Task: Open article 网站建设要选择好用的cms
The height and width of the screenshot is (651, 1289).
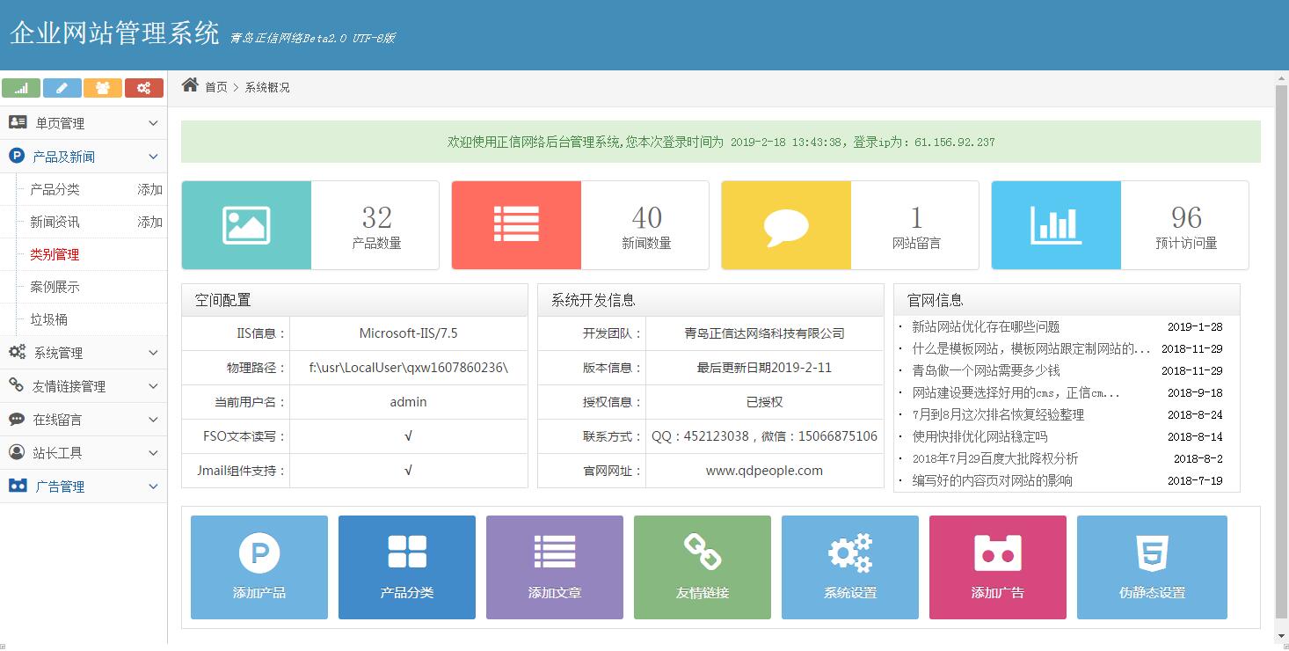Action: (1016, 392)
